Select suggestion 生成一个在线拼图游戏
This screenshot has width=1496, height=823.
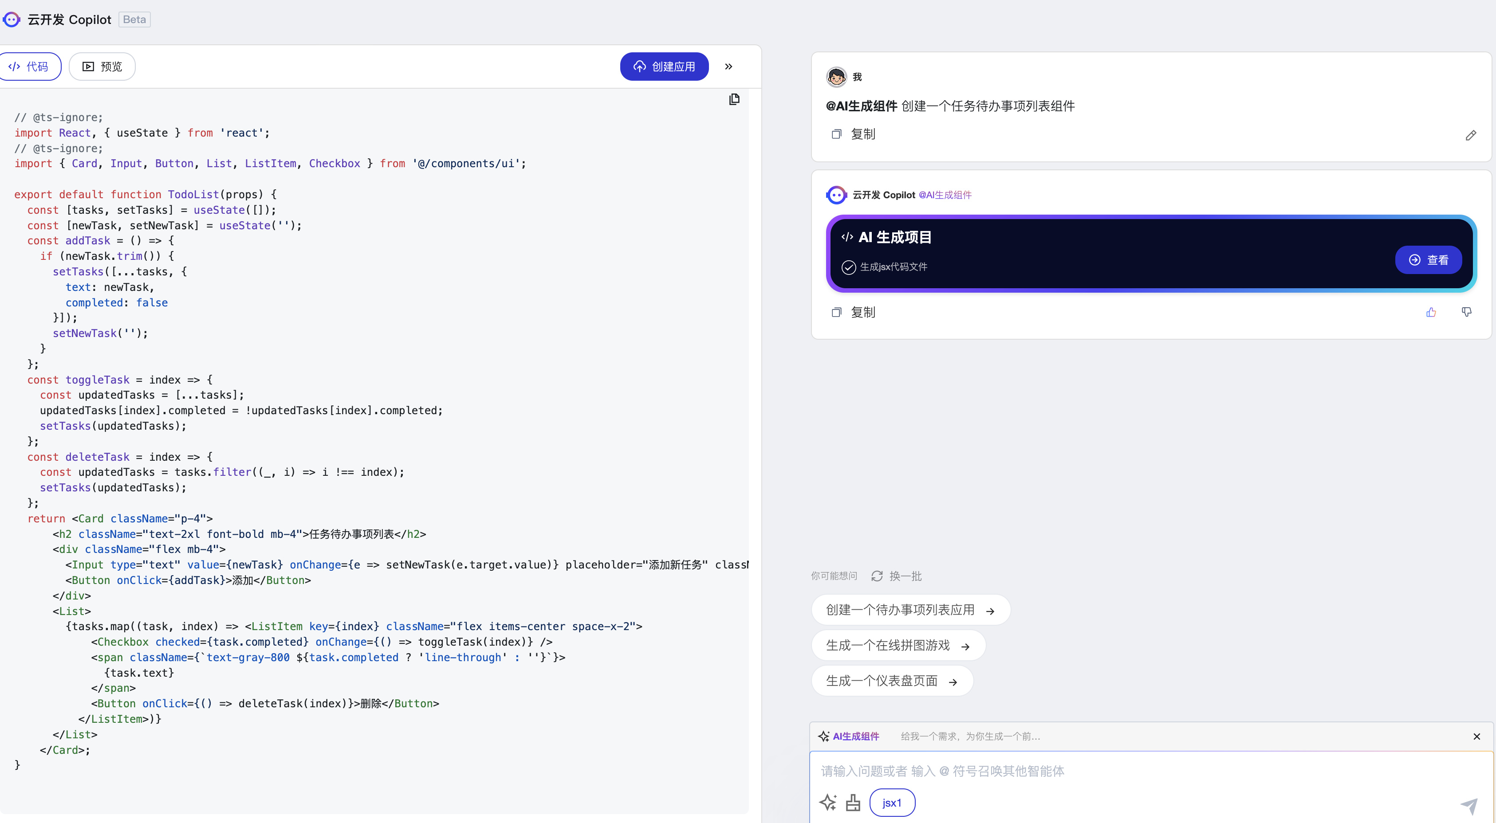point(898,645)
